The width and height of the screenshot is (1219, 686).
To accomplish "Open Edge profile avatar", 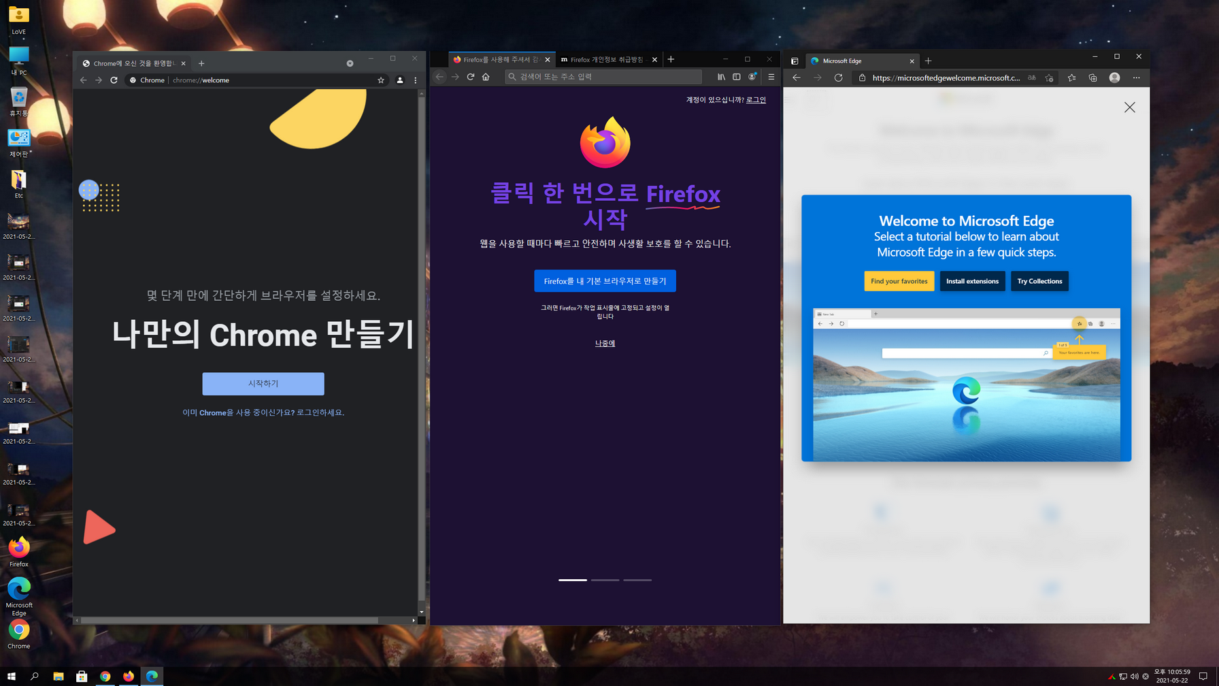I will coord(1114,78).
